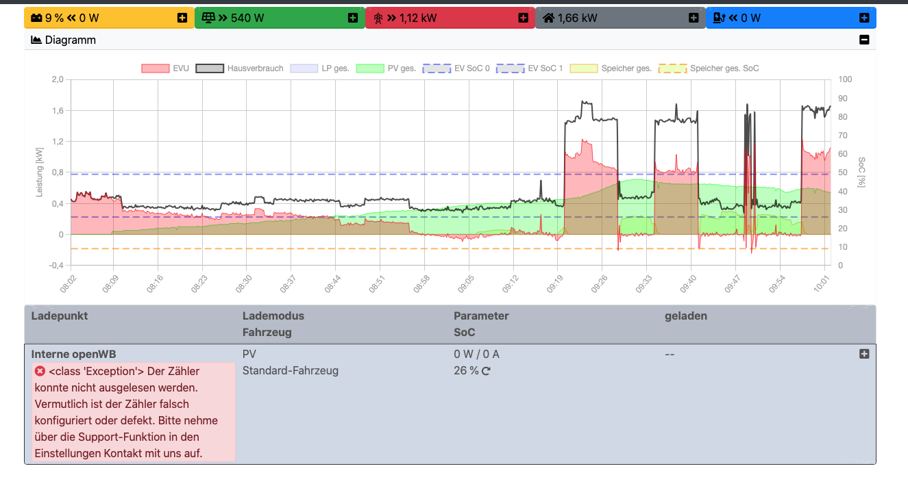Click the solar panel icon in green card
908x488 pixels.
(207, 18)
